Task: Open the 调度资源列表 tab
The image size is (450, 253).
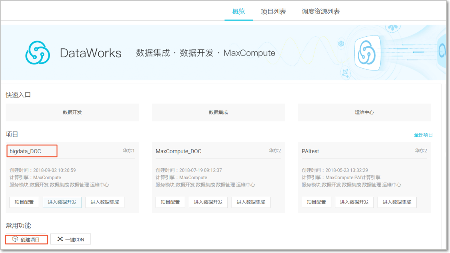Action: [x=321, y=12]
